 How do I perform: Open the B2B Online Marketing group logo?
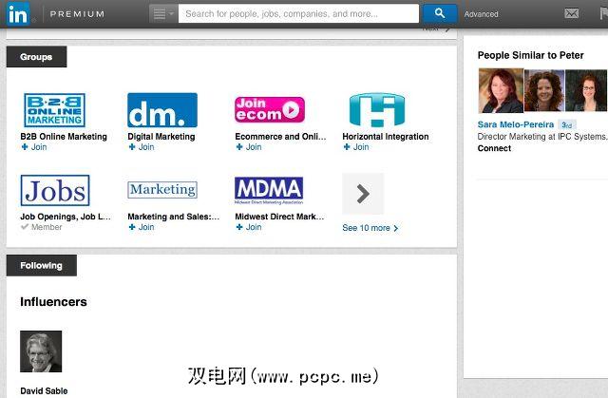[x=54, y=110]
